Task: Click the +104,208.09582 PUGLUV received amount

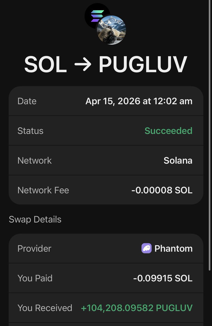Action: coord(137,308)
